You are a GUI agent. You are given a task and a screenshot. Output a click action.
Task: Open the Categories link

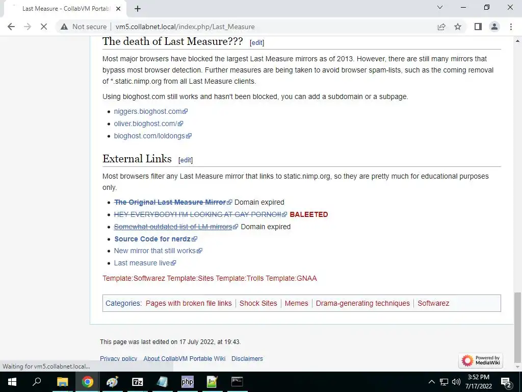coord(122,303)
